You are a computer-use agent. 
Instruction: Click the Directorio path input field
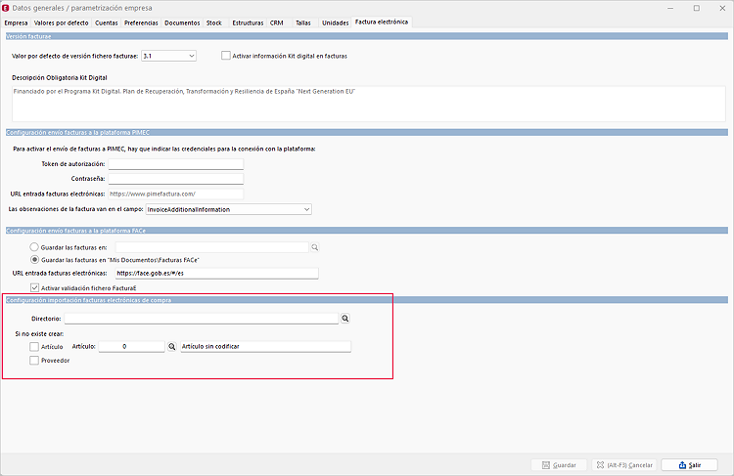pyautogui.click(x=202, y=319)
